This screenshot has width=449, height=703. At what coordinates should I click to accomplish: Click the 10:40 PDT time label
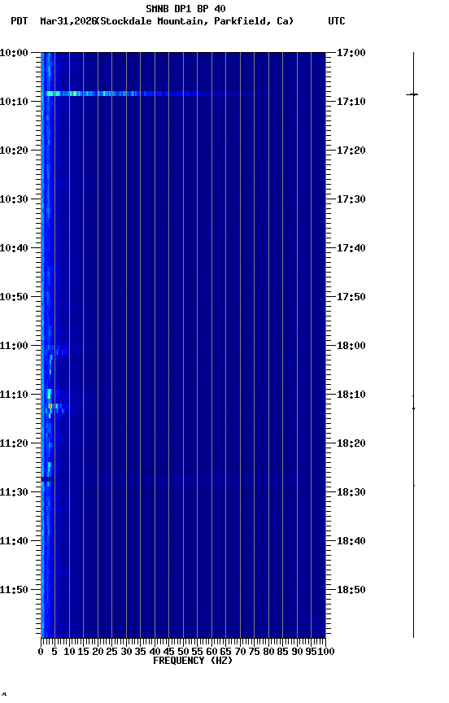[14, 248]
